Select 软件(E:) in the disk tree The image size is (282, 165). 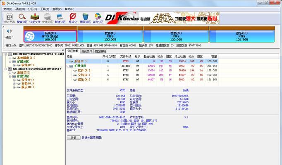coord(28,65)
